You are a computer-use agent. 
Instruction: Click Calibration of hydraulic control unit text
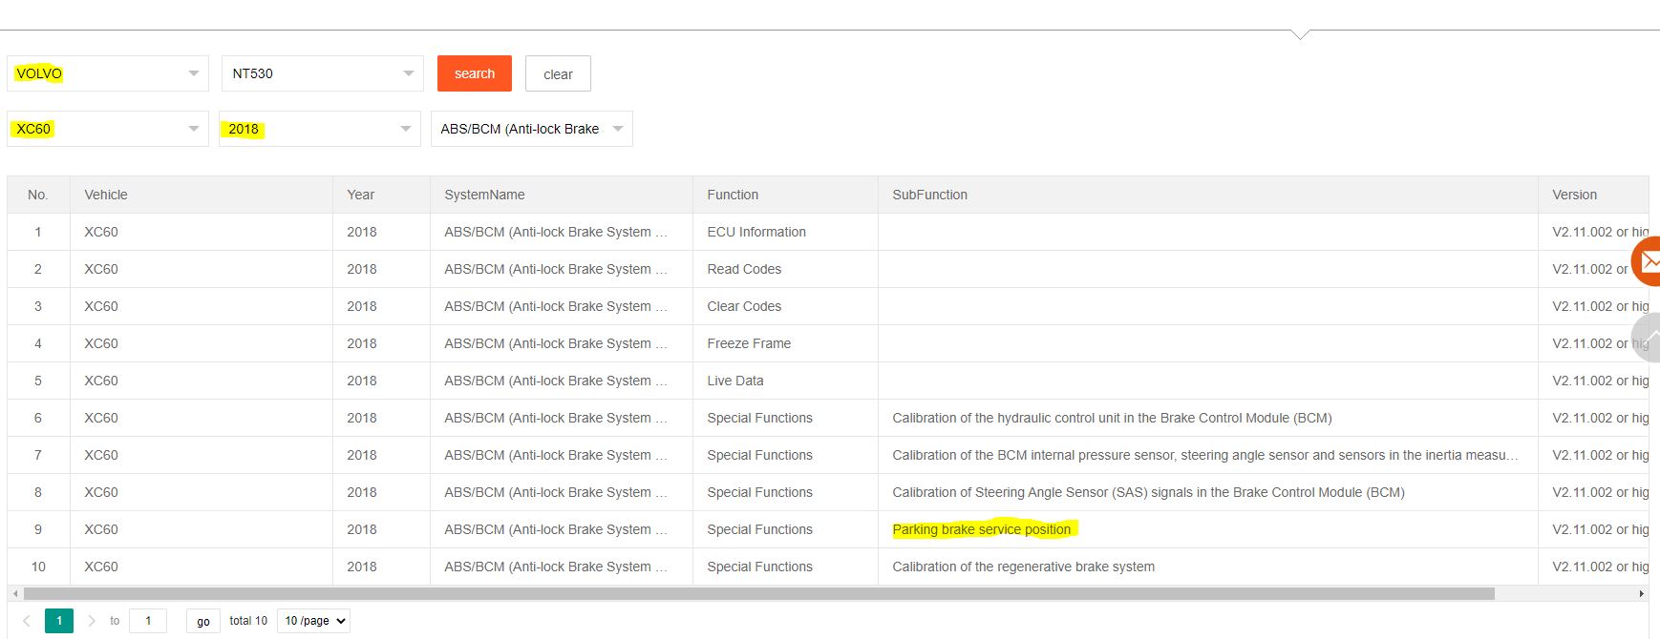coord(1112,418)
